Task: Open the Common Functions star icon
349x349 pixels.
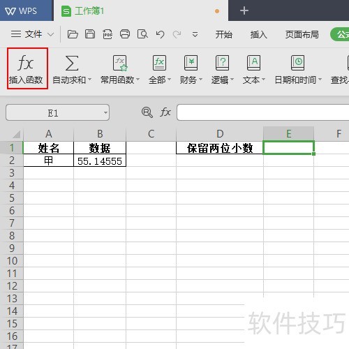Action: (120, 63)
